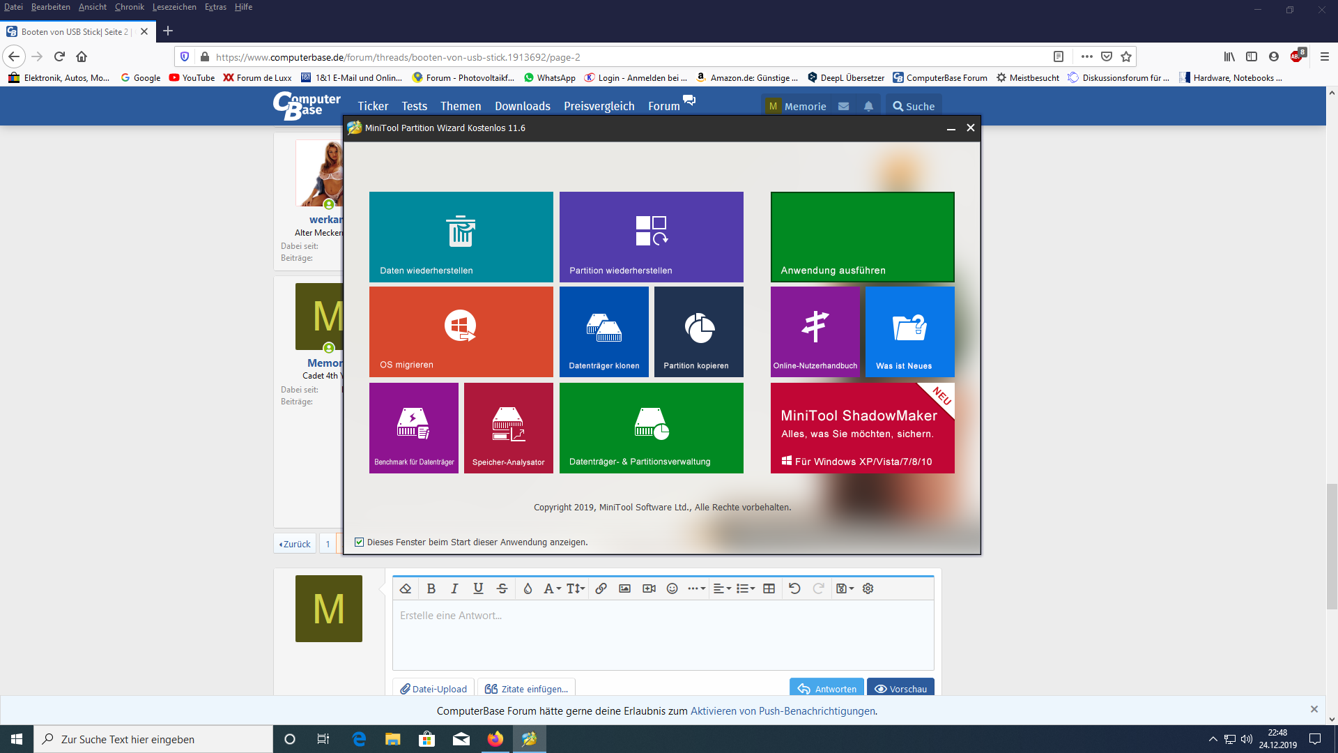The height and width of the screenshot is (753, 1338).
Task: Open the Online-Nutzerhandbuch tile
Action: tap(815, 331)
